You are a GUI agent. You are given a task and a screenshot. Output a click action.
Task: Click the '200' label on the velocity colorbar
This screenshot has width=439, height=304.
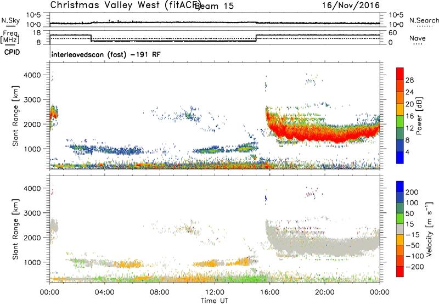pos(412,192)
